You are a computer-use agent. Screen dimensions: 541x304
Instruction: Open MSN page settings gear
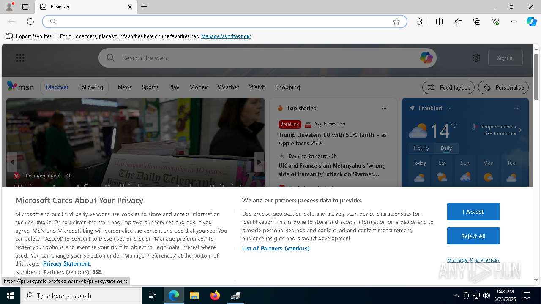476,58
